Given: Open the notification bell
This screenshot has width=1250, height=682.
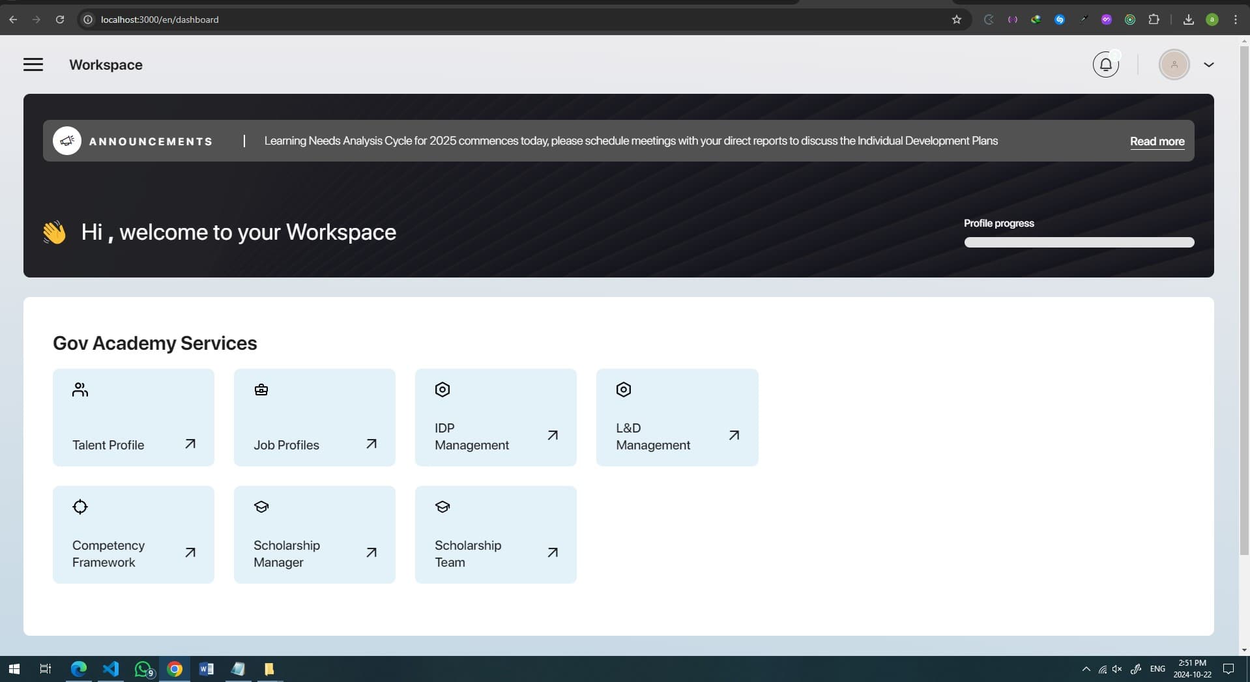Looking at the screenshot, I should (x=1105, y=64).
